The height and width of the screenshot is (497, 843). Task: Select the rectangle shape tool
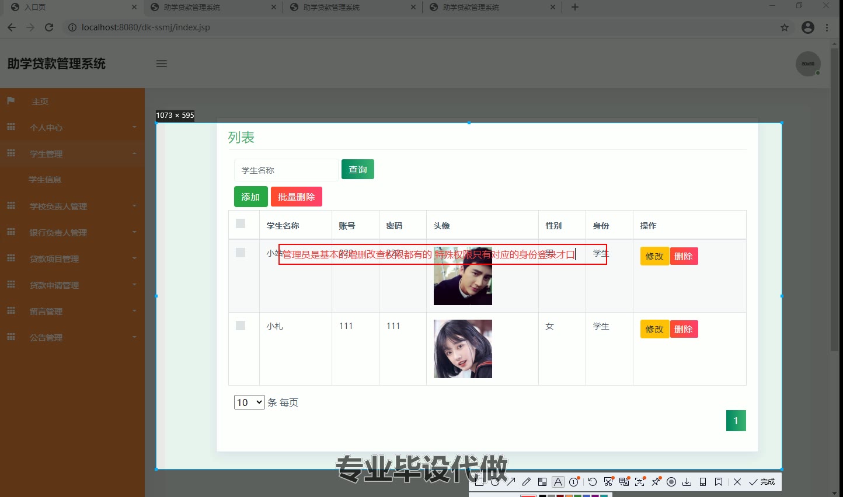(479, 482)
